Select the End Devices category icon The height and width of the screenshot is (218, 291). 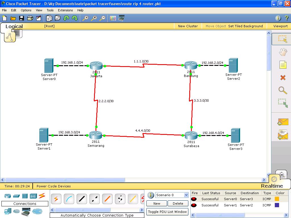click(x=8, y=211)
